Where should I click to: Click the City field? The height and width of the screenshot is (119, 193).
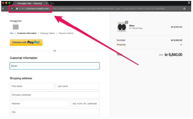click(x=55, y=112)
